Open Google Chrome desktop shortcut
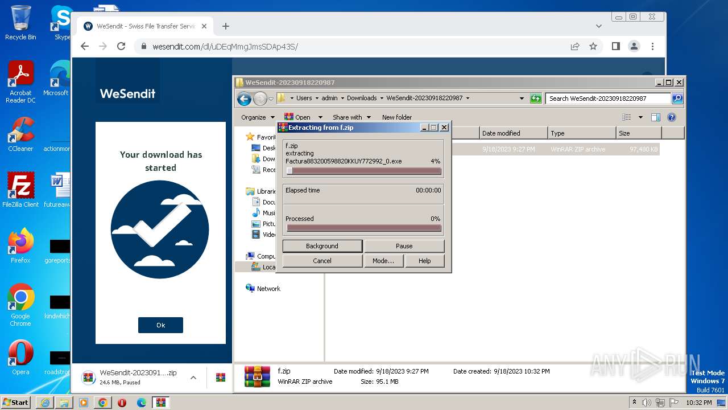Screen dimensions: 728x410 point(21,305)
